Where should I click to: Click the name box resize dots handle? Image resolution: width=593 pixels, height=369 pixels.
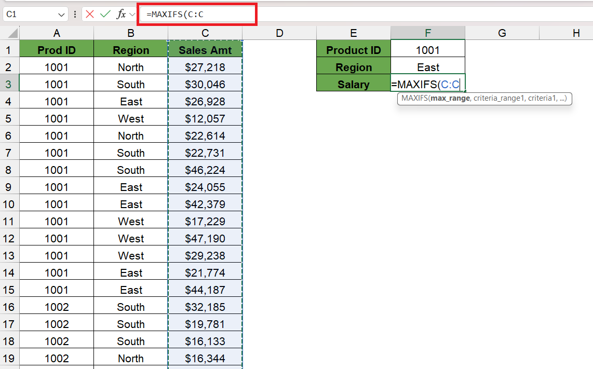(x=75, y=15)
